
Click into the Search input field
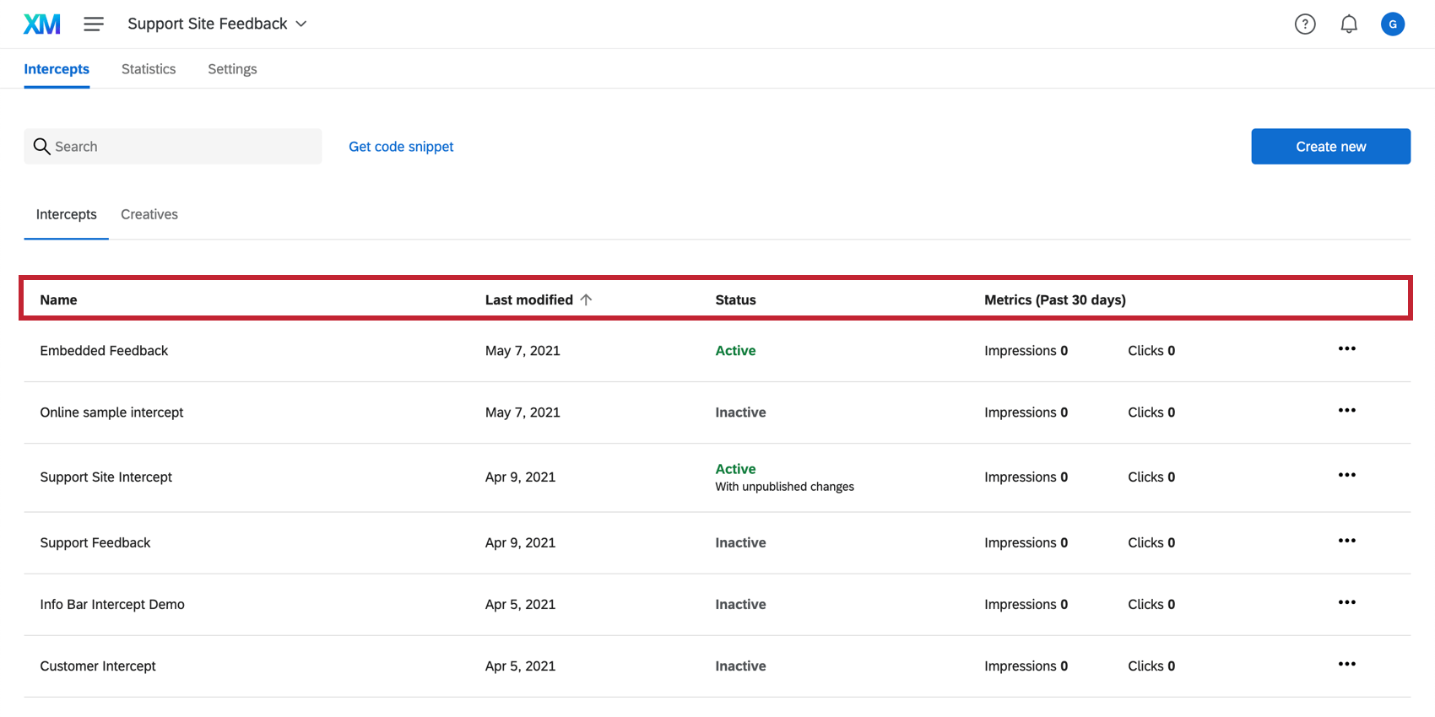click(x=186, y=147)
